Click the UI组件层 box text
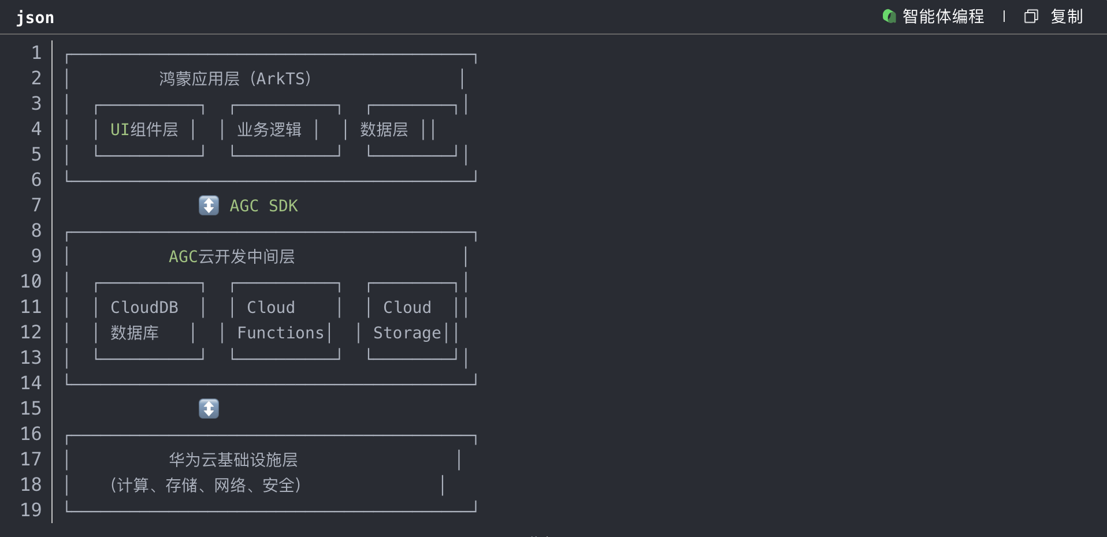Screen dimensions: 1107x537 [x=144, y=129]
